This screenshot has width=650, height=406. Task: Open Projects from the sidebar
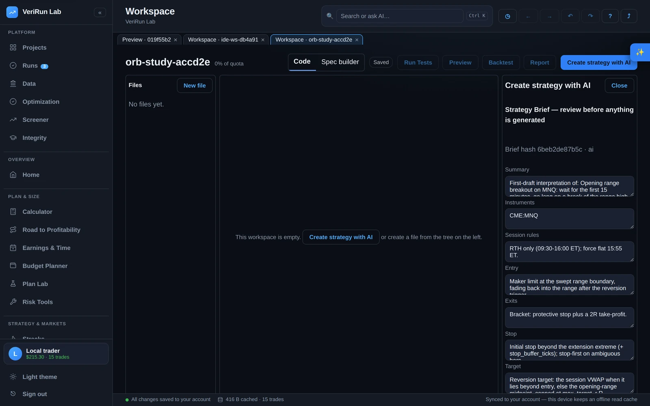[x=56, y=48]
